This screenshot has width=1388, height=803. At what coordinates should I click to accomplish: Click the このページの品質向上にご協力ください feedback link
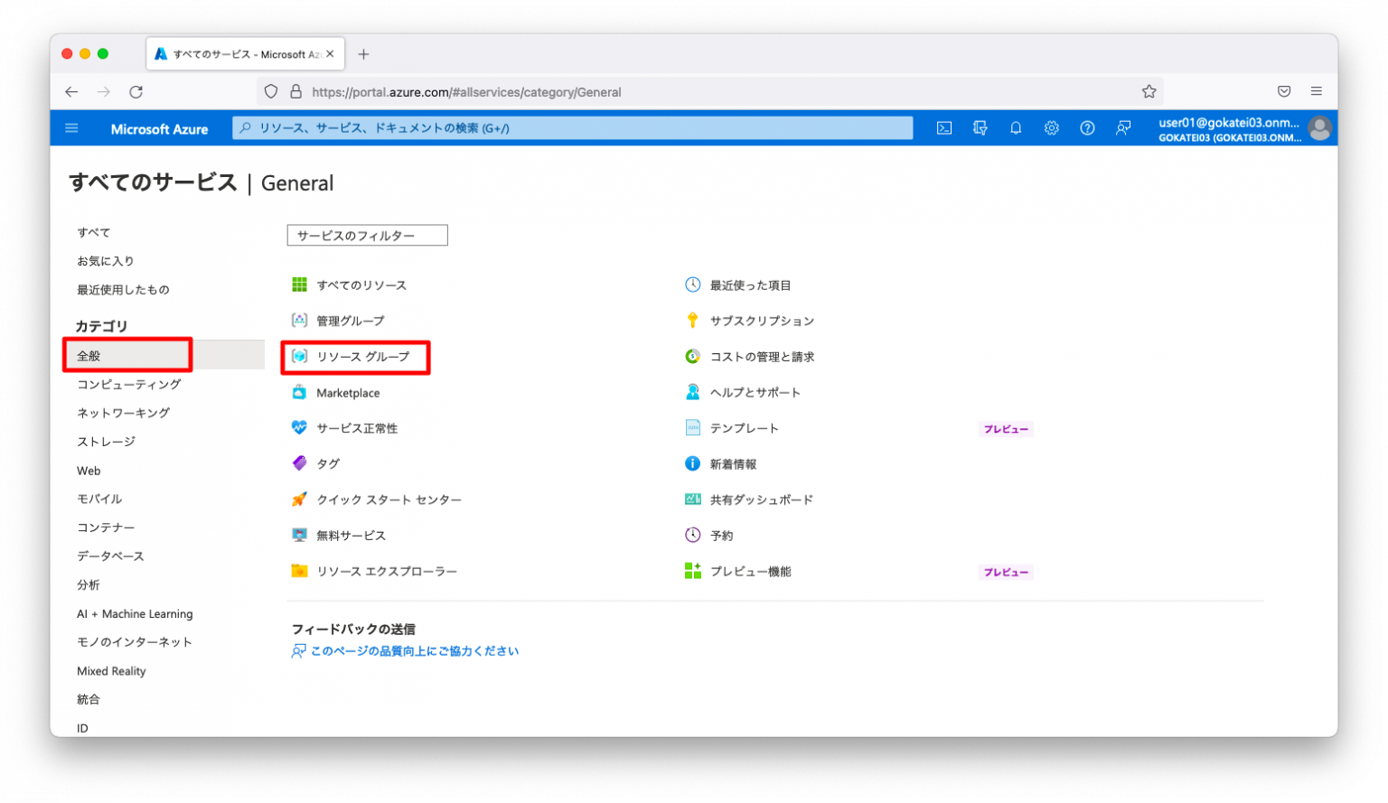pyautogui.click(x=415, y=651)
